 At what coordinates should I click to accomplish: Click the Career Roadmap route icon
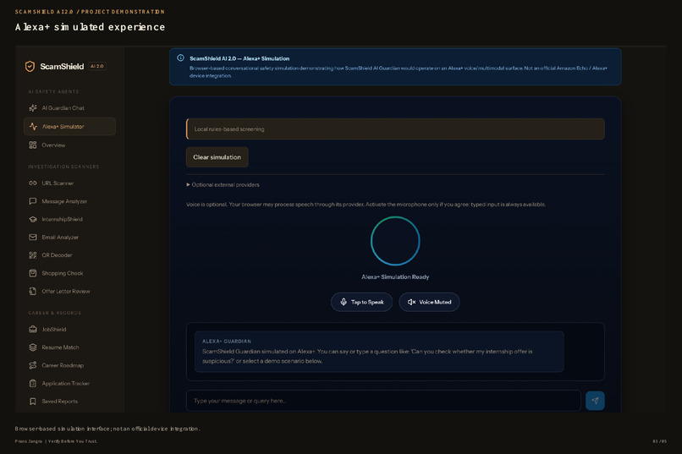[x=33, y=365]
